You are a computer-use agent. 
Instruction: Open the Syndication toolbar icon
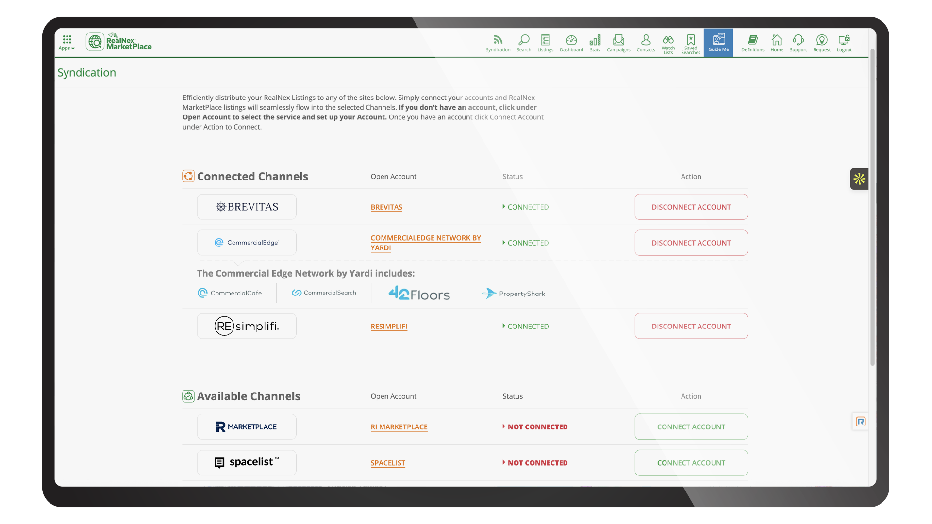(x=498, y=43)
